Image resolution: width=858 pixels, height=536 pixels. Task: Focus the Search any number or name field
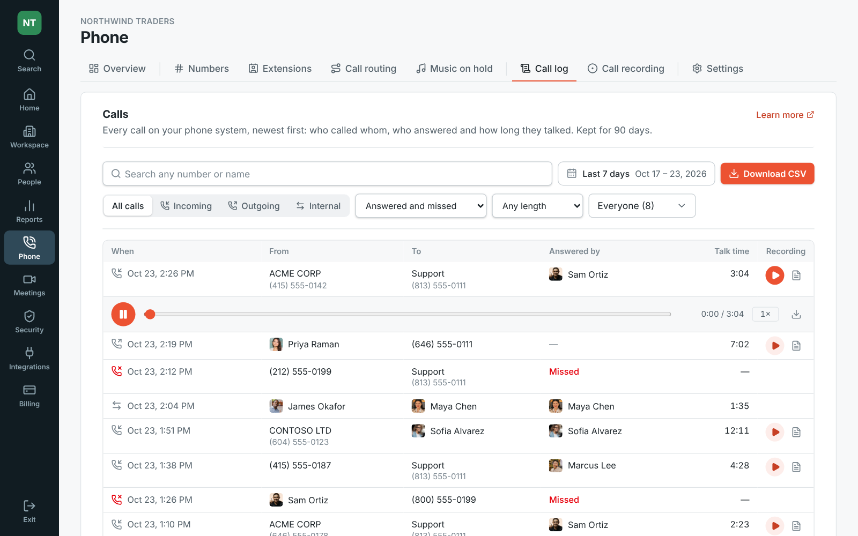327,174
